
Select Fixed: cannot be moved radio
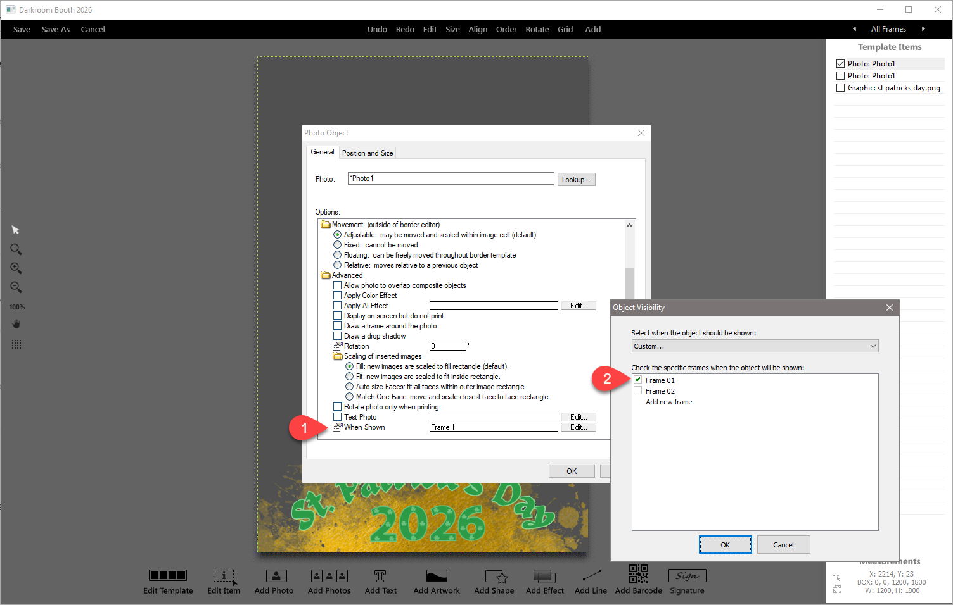338,245
